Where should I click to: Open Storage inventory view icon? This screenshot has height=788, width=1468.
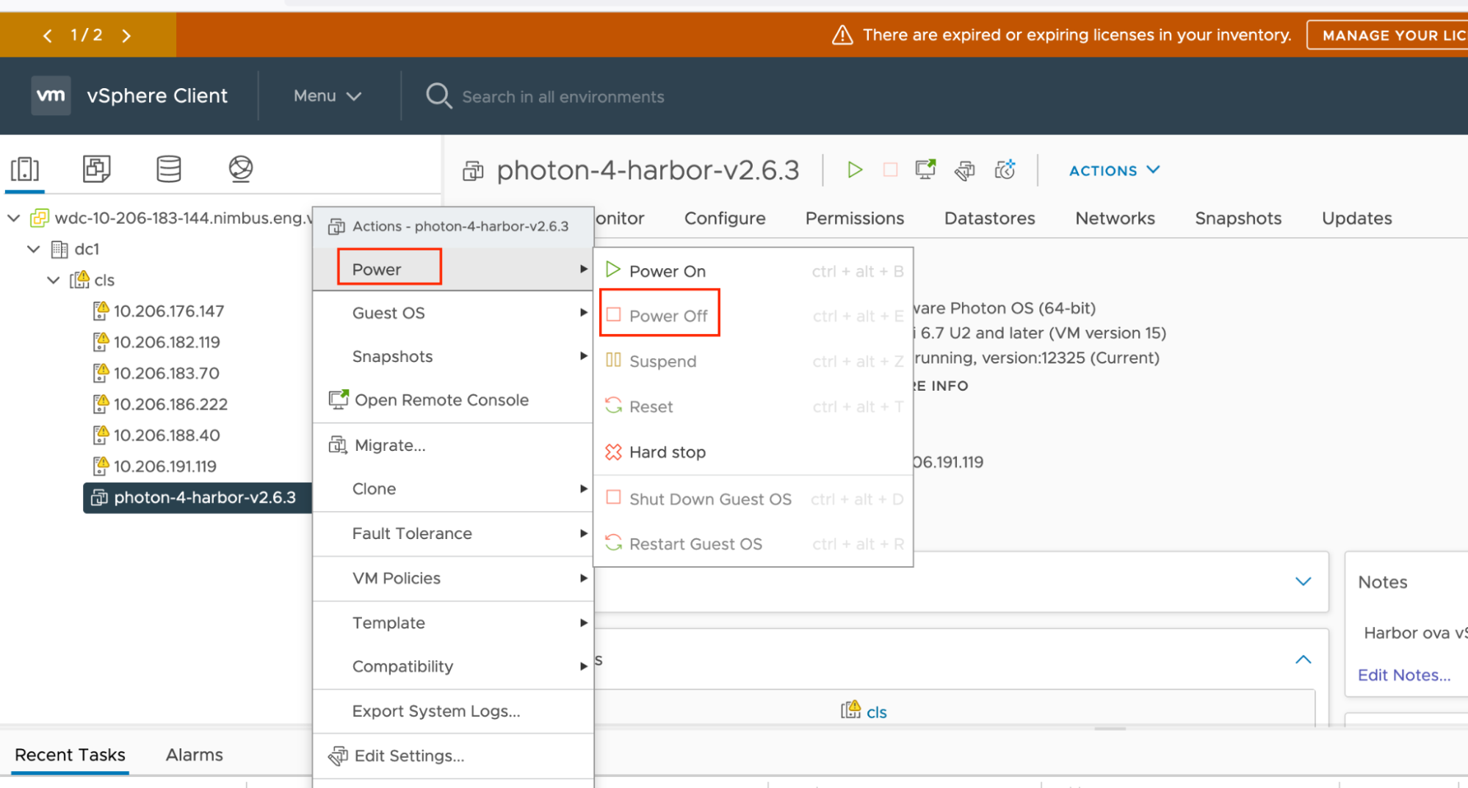pyautogui.click(x=169, y=169)
